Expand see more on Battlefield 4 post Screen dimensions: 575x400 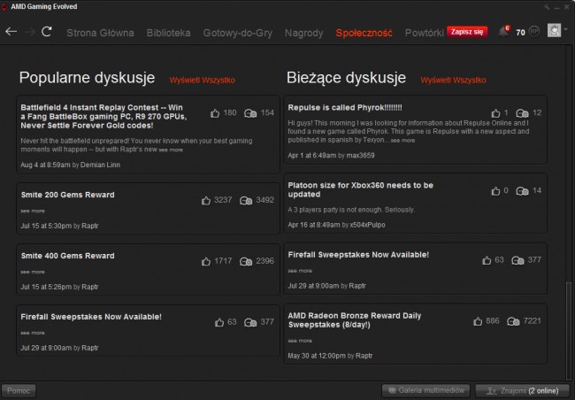point(171,150)
